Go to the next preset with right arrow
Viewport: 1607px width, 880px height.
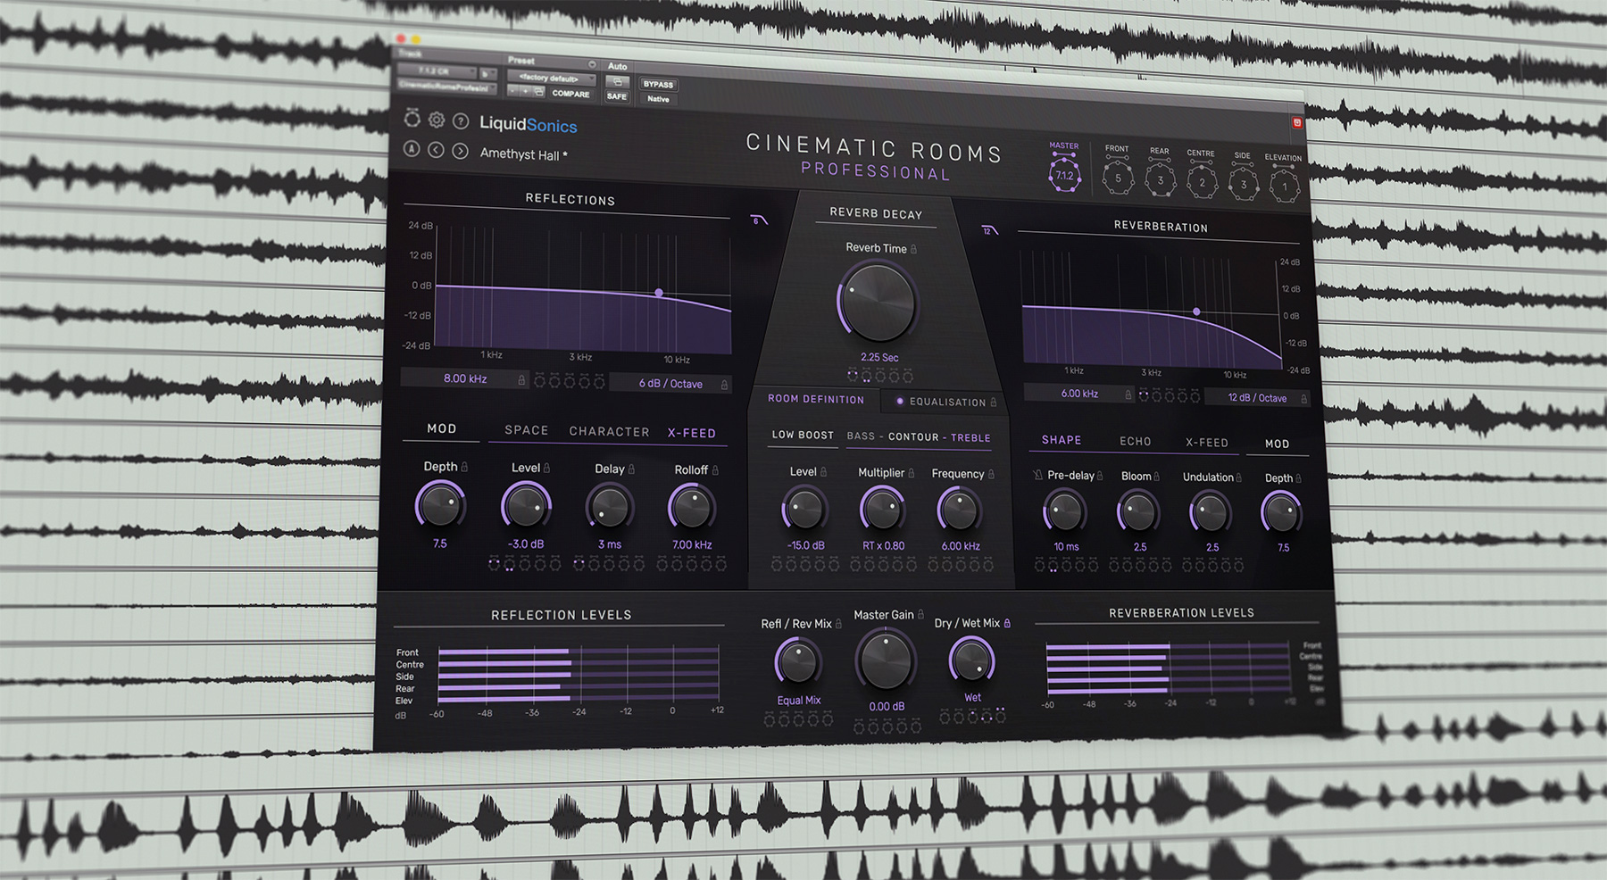tap(460, 151)
